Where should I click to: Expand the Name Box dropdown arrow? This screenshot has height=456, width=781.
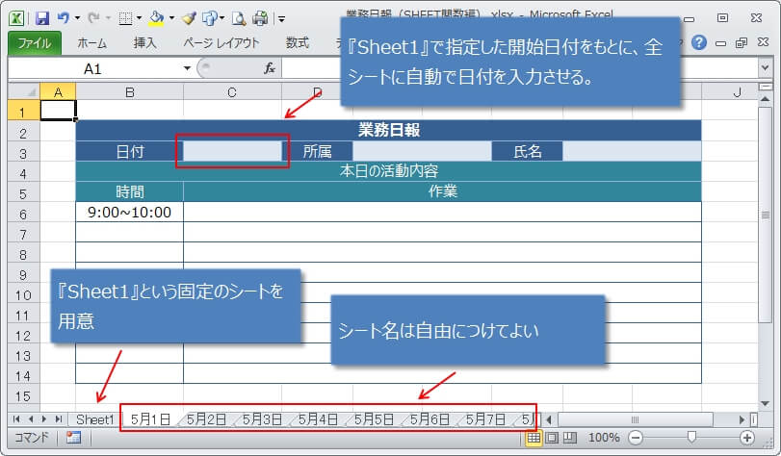(x=187, y=68)
